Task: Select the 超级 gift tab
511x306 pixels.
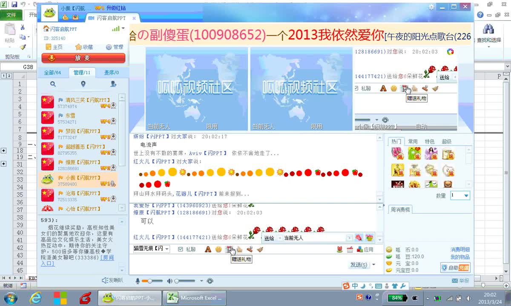Action: [x=446, y=142]
